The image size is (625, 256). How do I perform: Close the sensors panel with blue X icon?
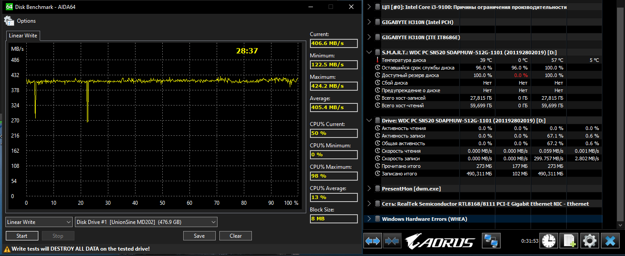[610, 241]
